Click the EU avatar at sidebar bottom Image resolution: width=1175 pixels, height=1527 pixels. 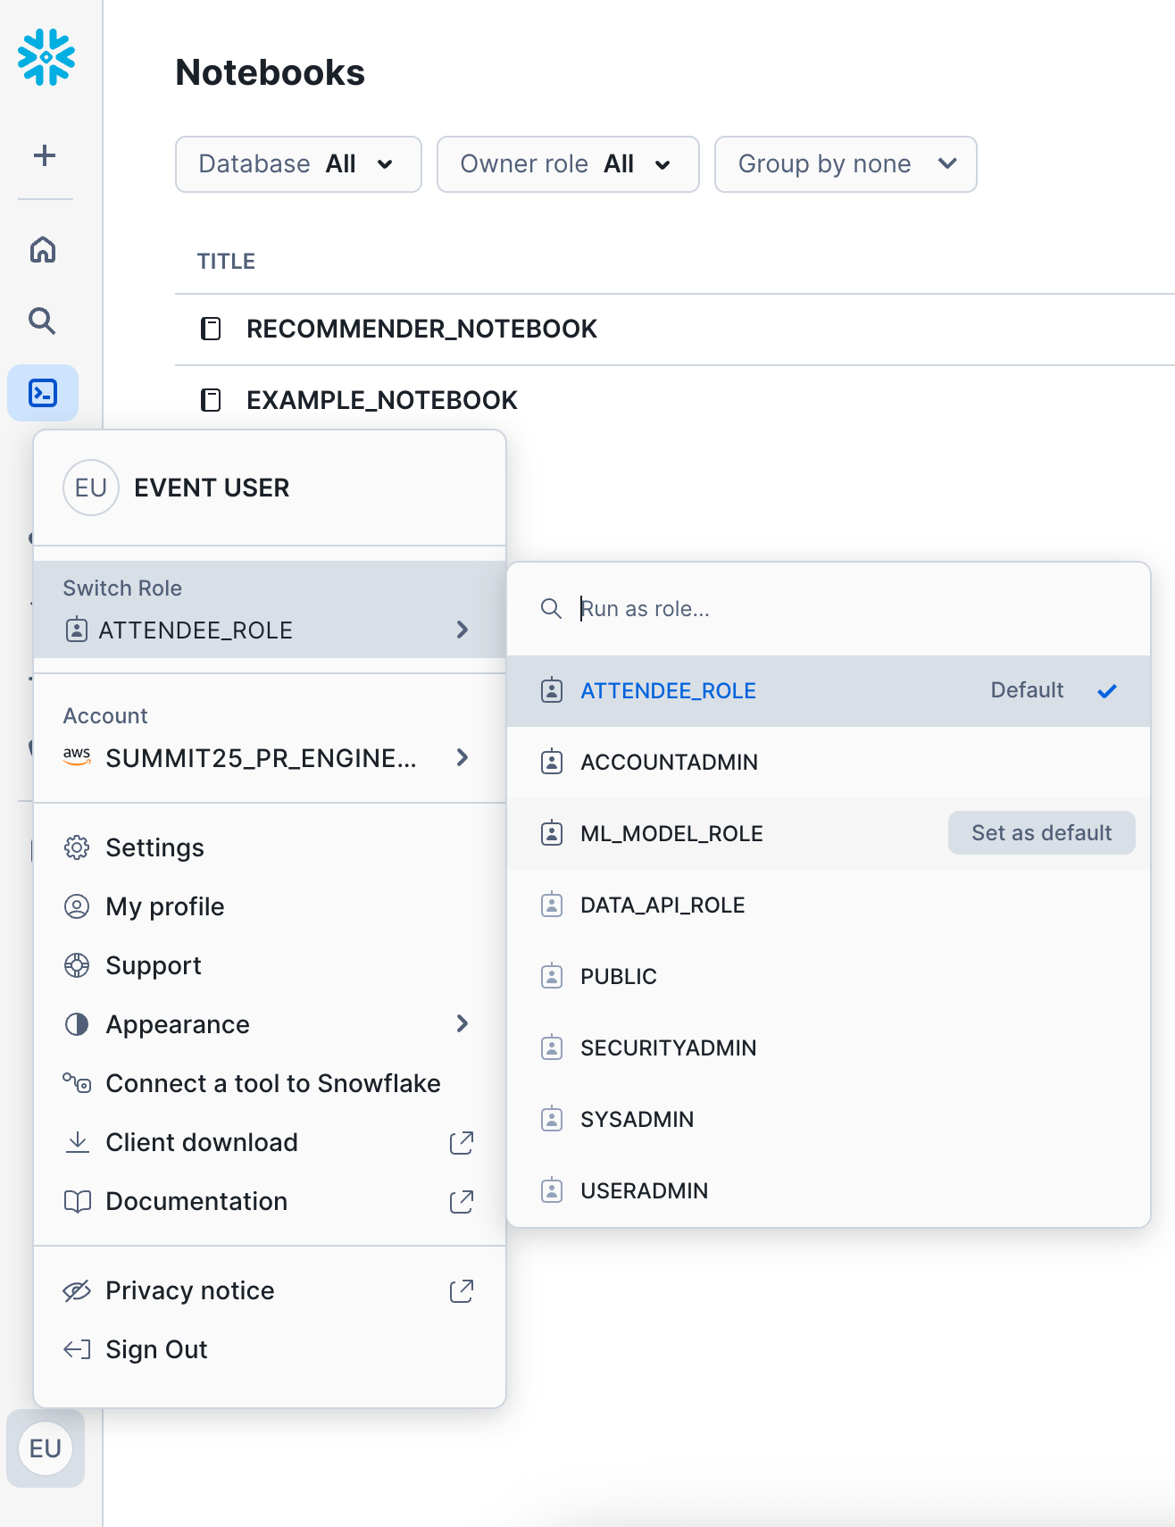coord(46,1448)
